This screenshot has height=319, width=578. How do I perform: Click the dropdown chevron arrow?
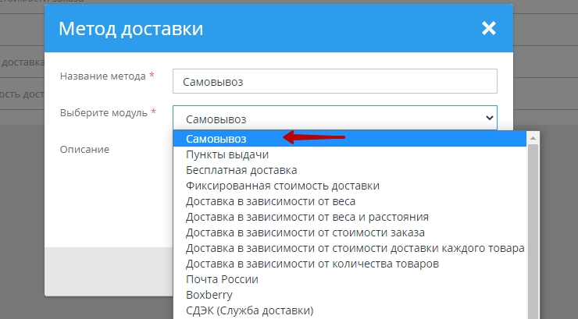click(490, 118)
